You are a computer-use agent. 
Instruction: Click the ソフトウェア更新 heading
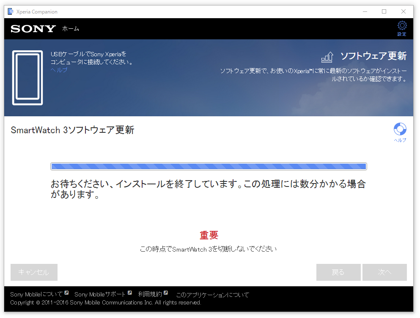point(373,56)
